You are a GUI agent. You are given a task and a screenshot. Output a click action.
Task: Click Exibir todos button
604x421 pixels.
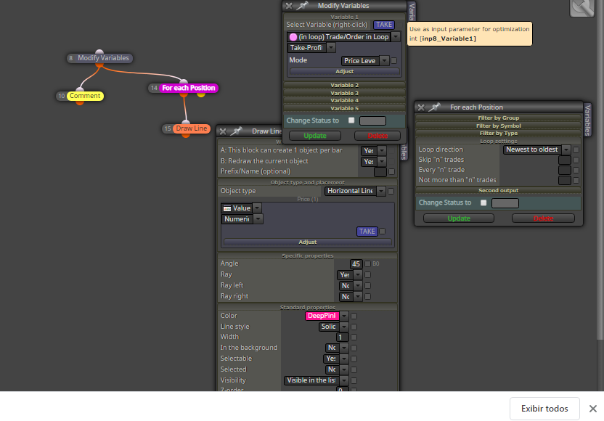coord(544,409)
